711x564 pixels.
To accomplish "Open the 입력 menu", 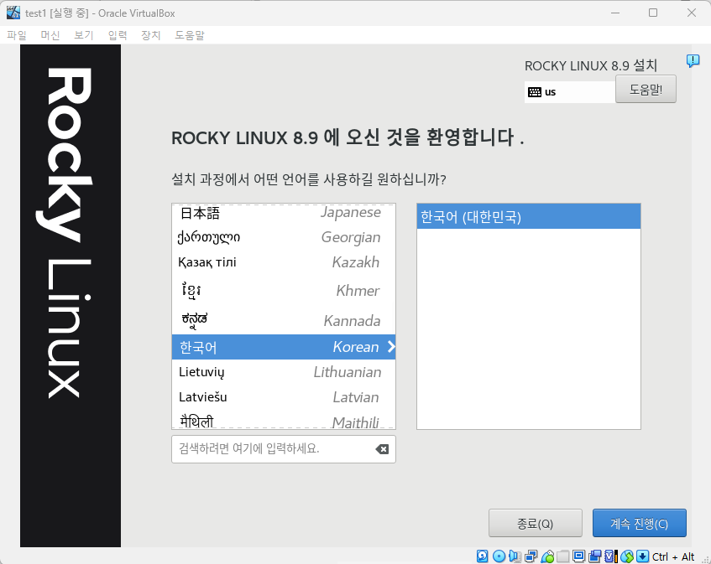I will coord(118,35).
